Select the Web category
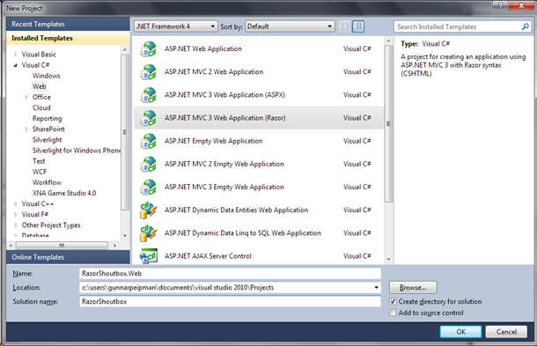Viewport: 537px width, 346px height. pos(39,86)
